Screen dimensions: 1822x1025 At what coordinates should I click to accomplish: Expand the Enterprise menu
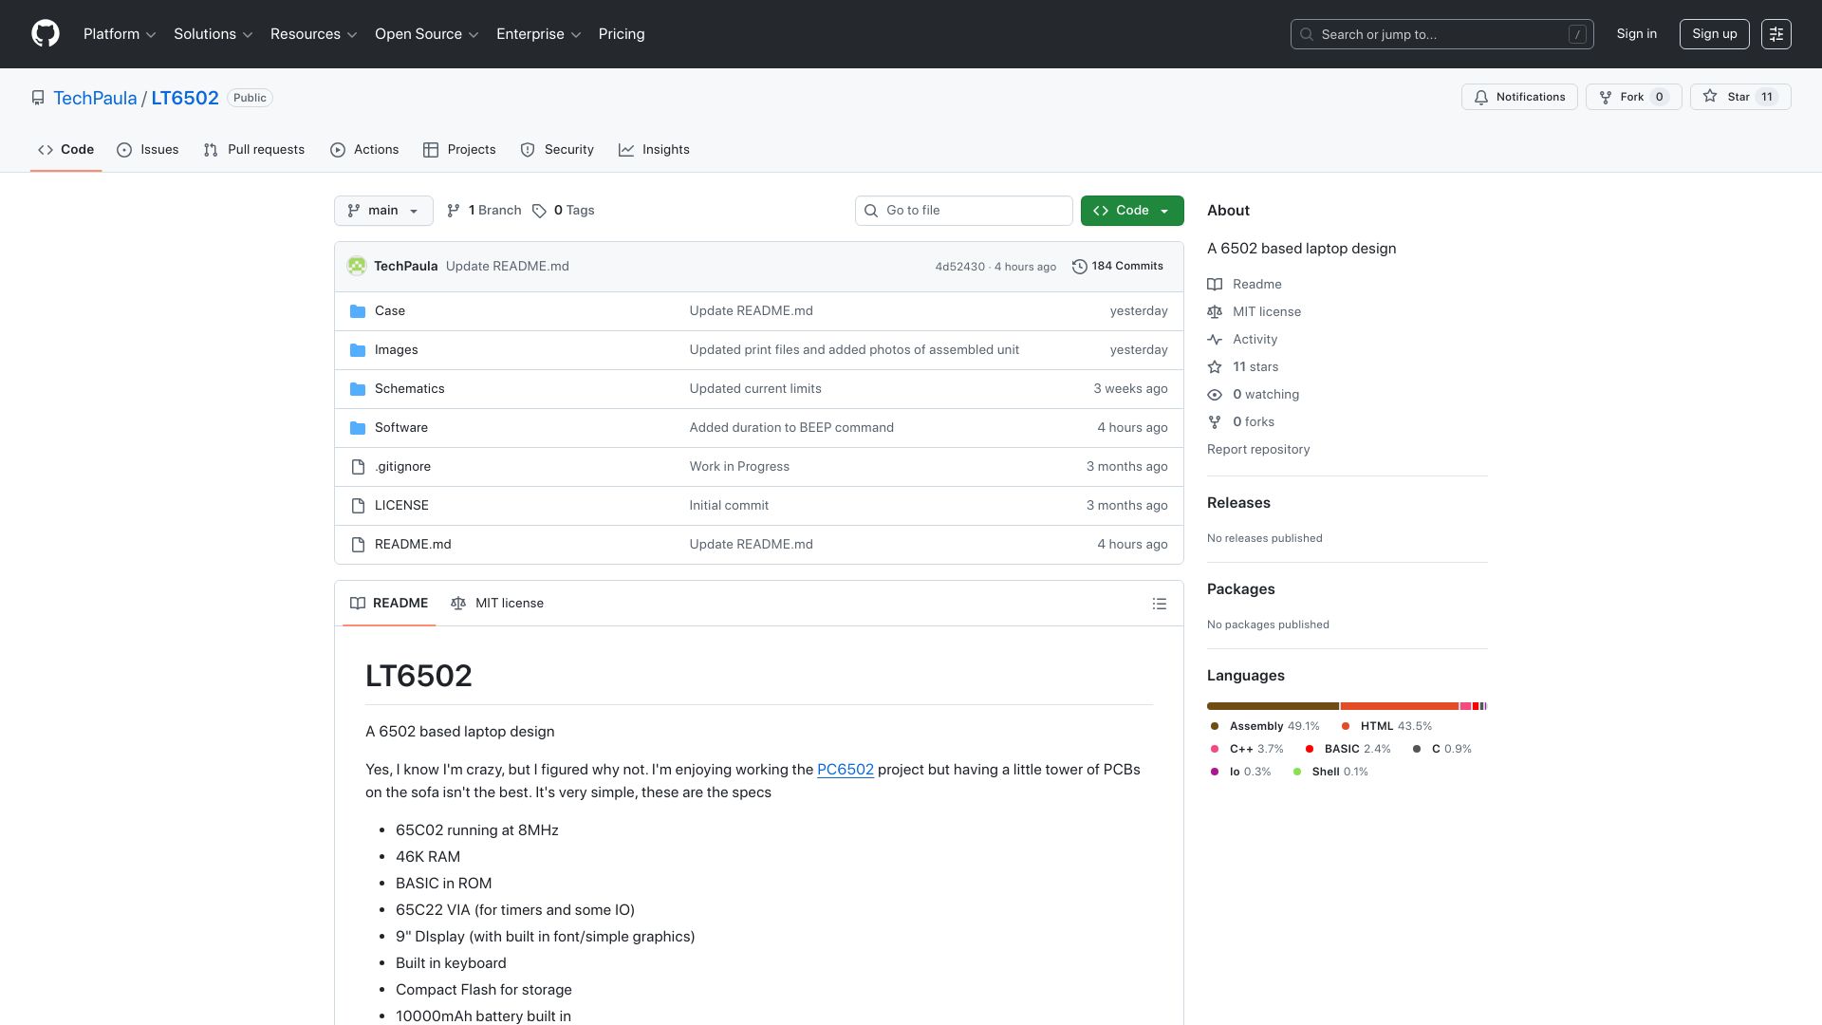[539, 34]
